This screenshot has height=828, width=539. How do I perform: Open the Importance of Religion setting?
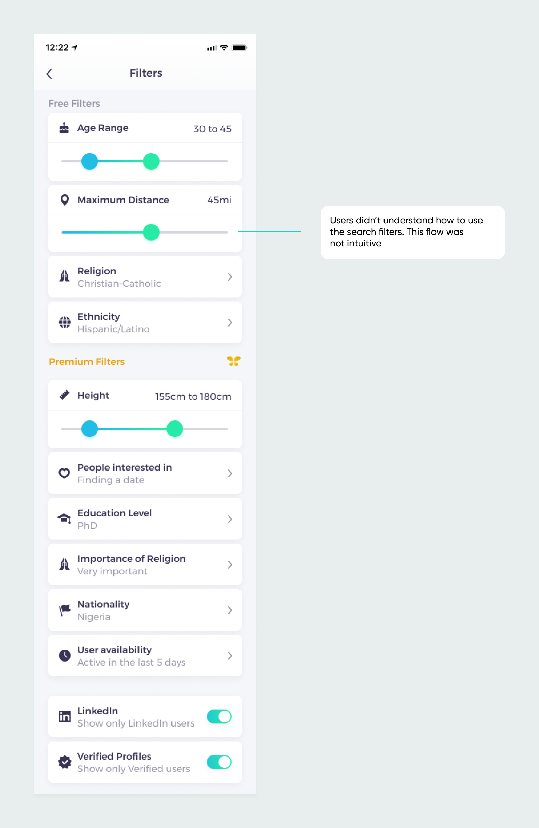point(230,564)
